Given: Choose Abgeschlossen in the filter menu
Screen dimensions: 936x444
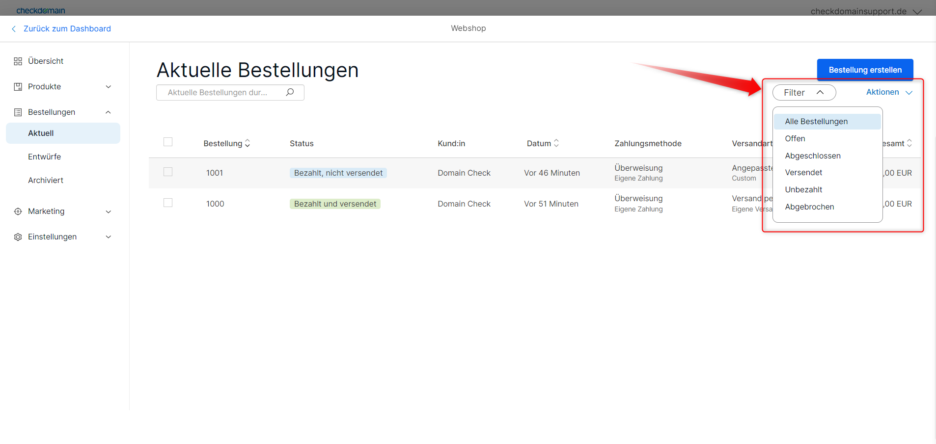Looking at the screenshot, I should click(813, 156).
